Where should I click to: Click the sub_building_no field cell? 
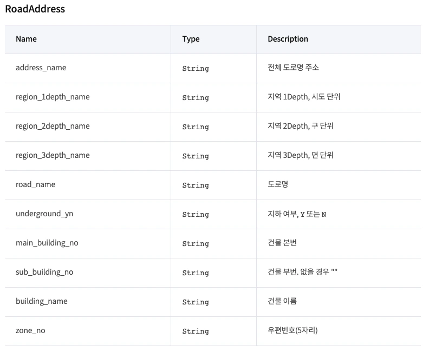pos(44,273)
